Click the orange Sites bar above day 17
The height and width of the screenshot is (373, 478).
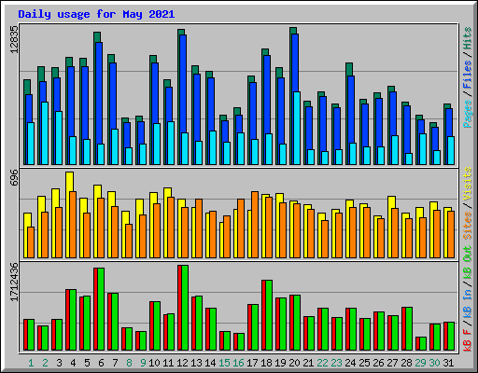point(255,225)
